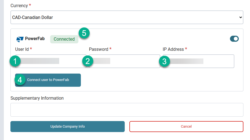Focus the IP Address input field

click(198, 61)
